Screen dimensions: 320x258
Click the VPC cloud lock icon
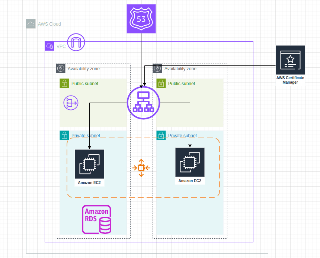coord(49,46)
